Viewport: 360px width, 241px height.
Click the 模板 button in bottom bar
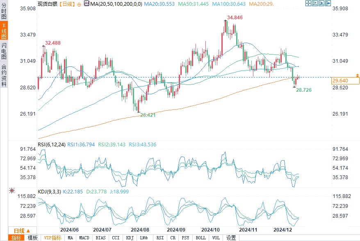pyautogui.click(x=32, y=238)
